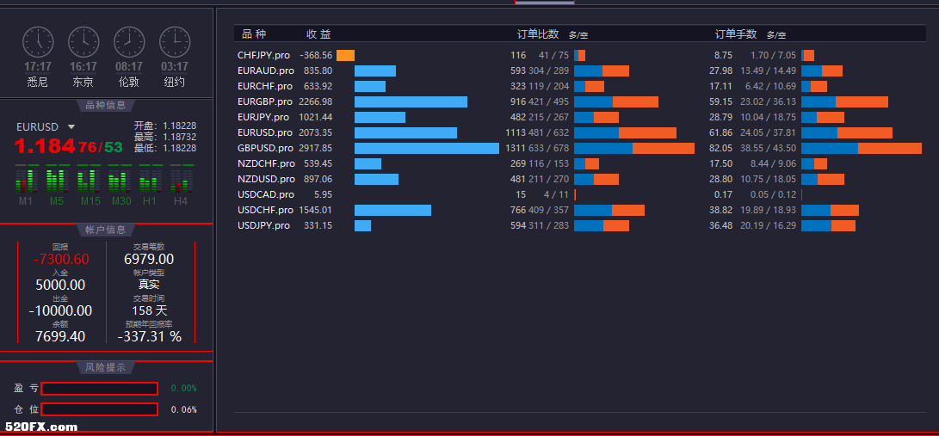Click the 订单比数 column header
Viewport: 939px width, 436px height.
pyautogui.click(x=538, y=34)
